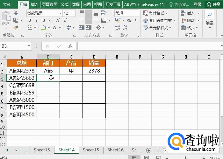
Task: Increase font size with large A
Action: (x=58, y=21)
